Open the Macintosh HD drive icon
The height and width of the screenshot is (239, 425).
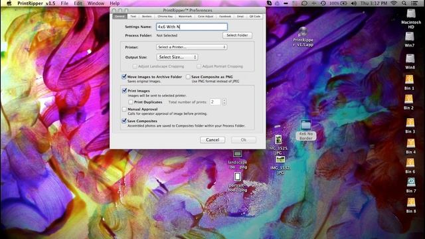pyautogui.click(x=411, y=14)
